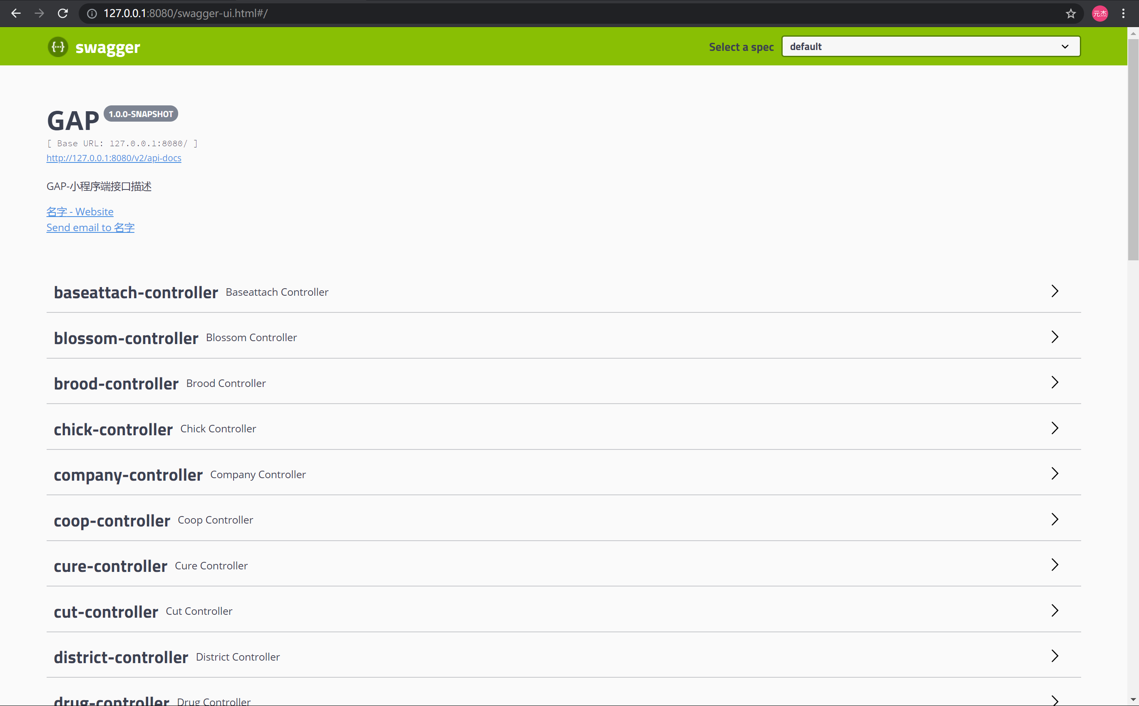Click the scrollbar down arrow

[x=1133, y=699]
